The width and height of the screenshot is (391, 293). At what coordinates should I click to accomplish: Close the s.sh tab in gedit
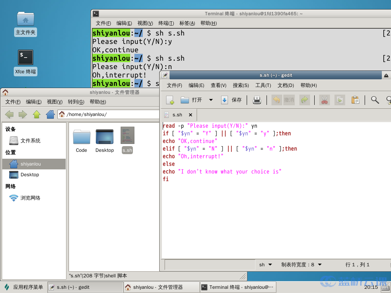(190, 115)
